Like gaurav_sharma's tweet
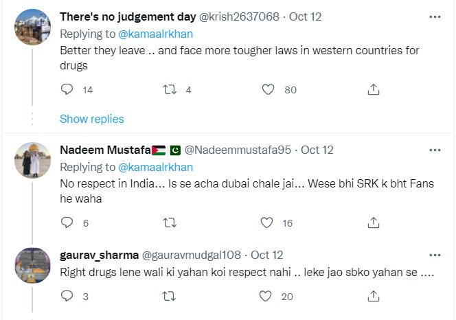456x320 pixels. point(267,296)
